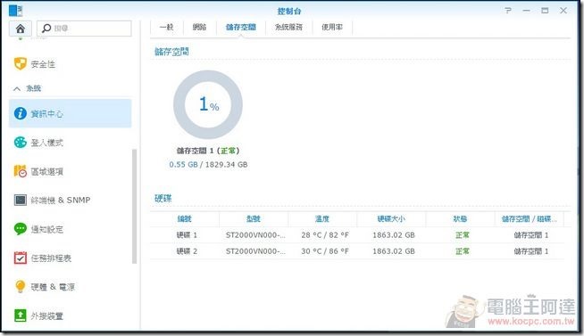Click temperature 30 °C / 86 °F
This screenshot has width=584, height=336.
(x=325, y=251)
